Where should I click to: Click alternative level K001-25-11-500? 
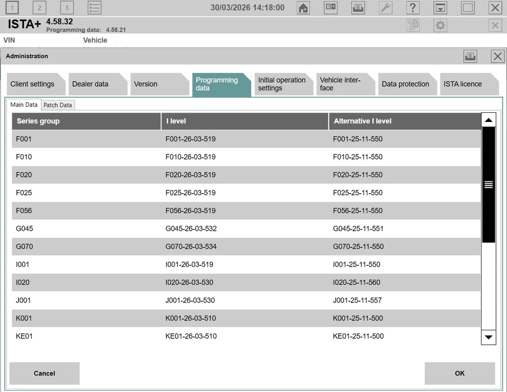point(358,318)
